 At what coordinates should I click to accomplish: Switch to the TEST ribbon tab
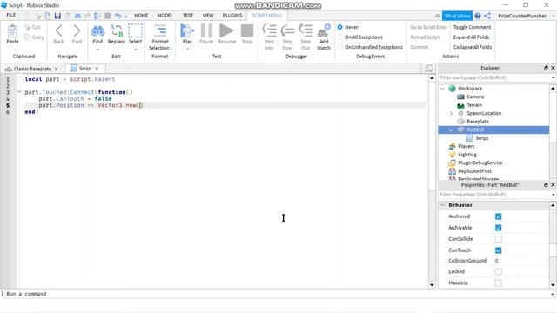[x=188, y=16]
